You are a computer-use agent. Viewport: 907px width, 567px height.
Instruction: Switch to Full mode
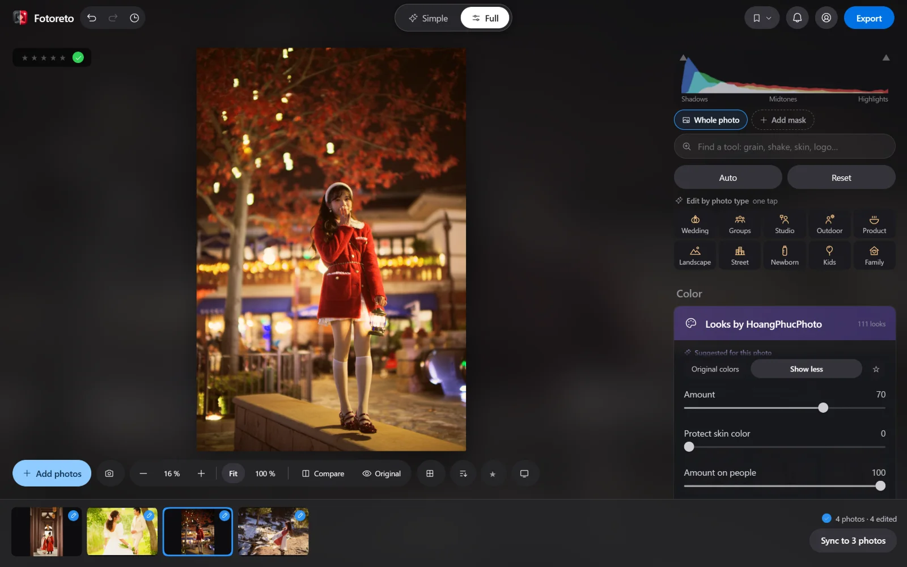click(485, 18)
